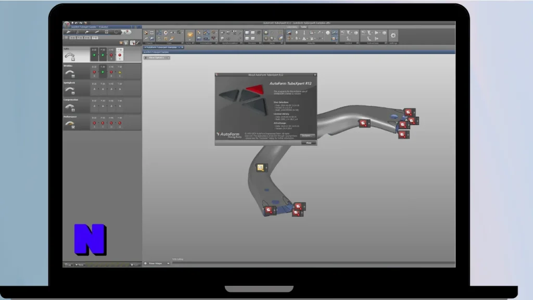Toggle the highlighted top-right icon in Results group
This screenshot has height=300, width=533.
pyautogui.click(x=334, y=33)
